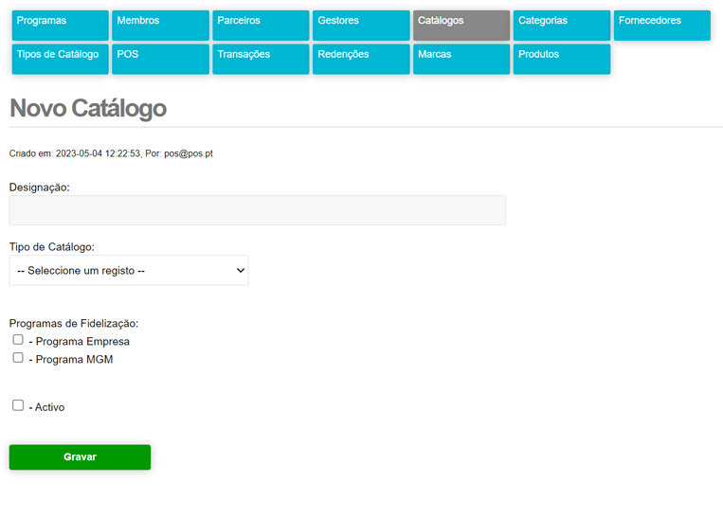
Task: Click the Novo Catálogo page heading
Action: (x=88, y=109)
